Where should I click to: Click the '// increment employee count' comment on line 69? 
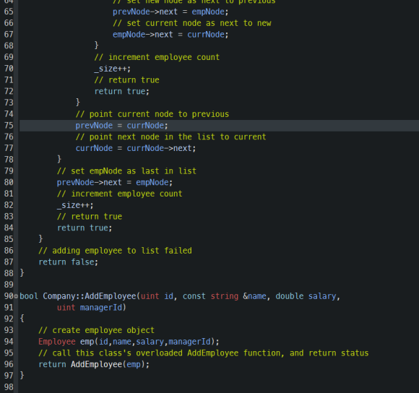157,57
